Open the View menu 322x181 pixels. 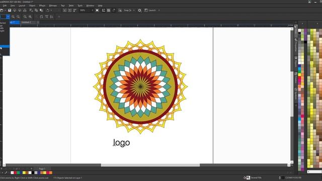(x=13, y=6)
